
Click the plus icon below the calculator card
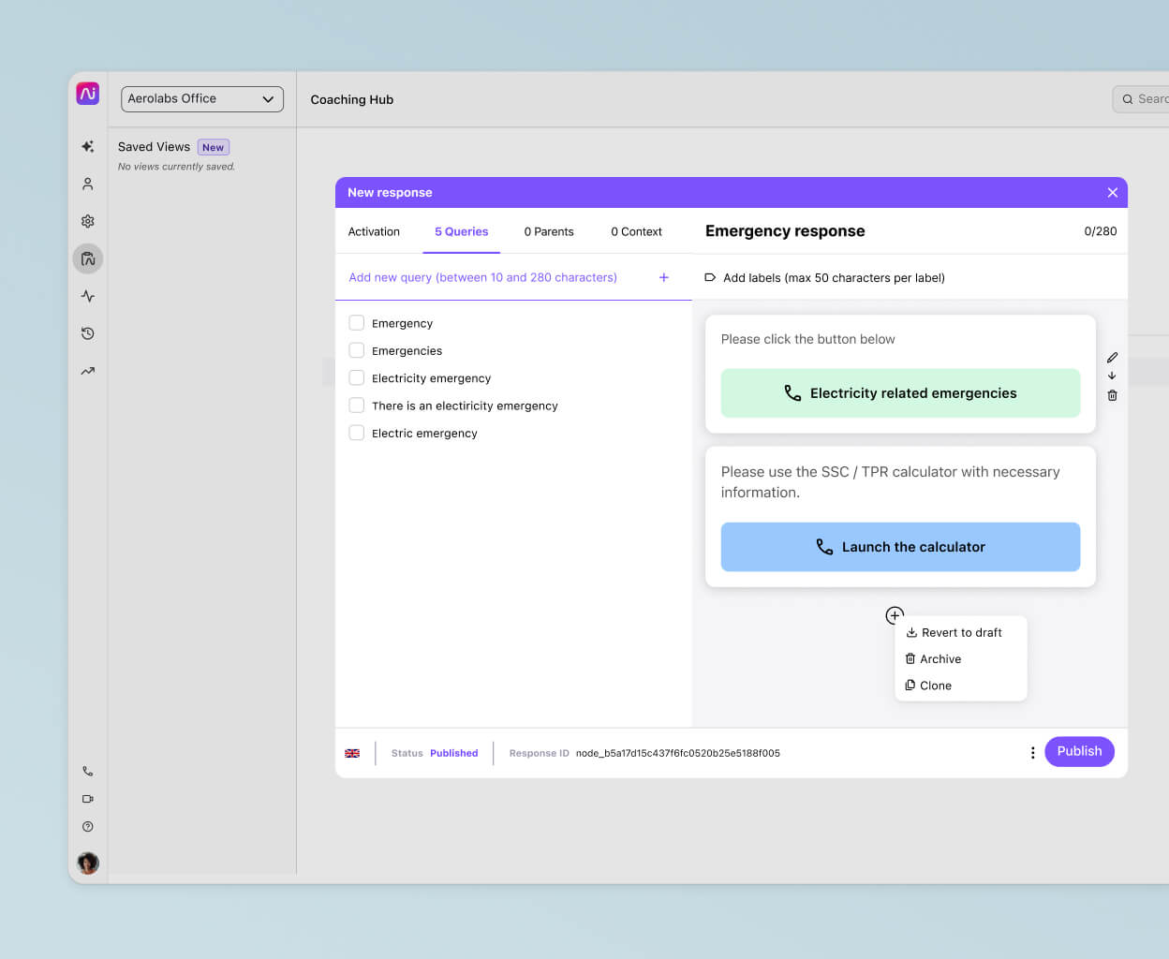(895, 615)
